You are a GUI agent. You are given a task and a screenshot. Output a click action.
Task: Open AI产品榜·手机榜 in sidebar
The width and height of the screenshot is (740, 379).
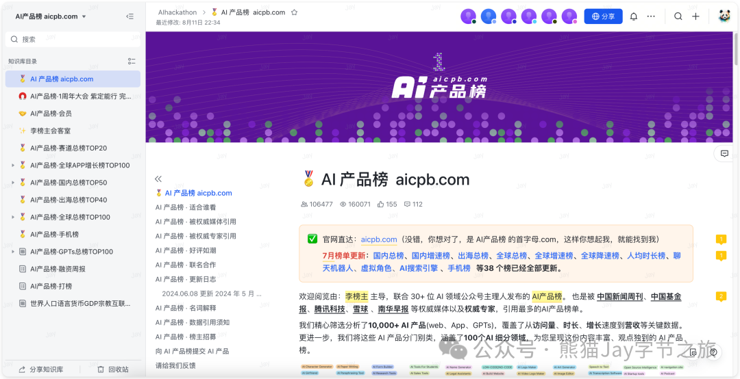tap(73, 234)
